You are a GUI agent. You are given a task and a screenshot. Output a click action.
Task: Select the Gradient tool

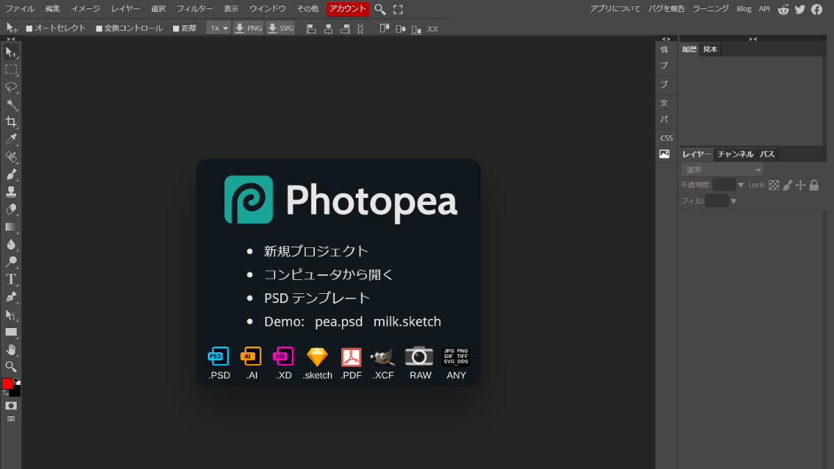click(11, 227)
